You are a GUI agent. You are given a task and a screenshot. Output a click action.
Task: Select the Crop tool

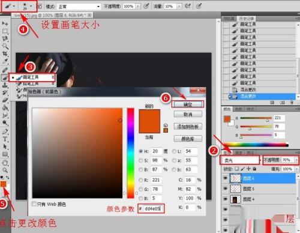coord(5,53)
